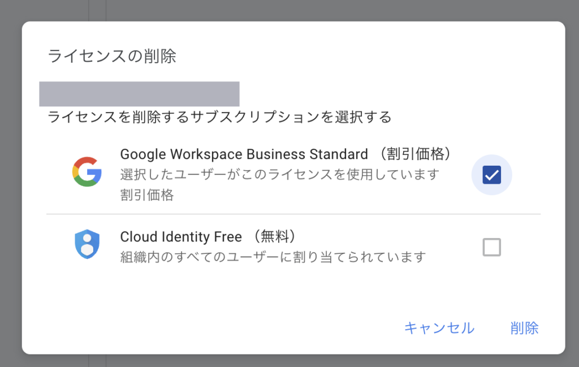Image resolution: width=579 pixels, height=367 pixels.
Task: Click the gray redacted user name bar
Action: click(139, 94)
